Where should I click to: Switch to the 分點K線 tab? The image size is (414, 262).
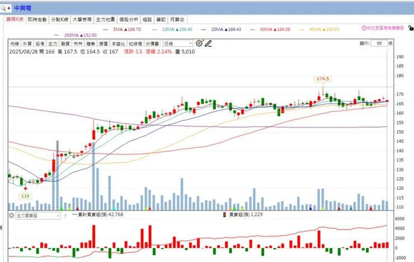[60, 20]
